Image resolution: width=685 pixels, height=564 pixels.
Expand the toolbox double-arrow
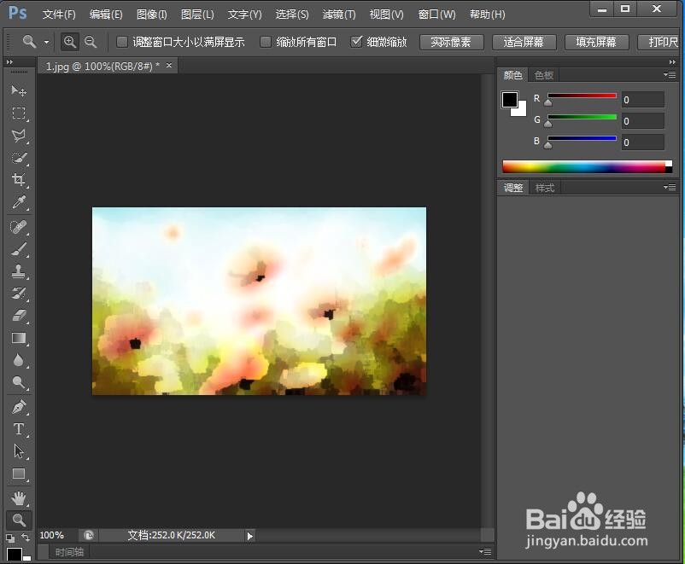tap(9, 62)
